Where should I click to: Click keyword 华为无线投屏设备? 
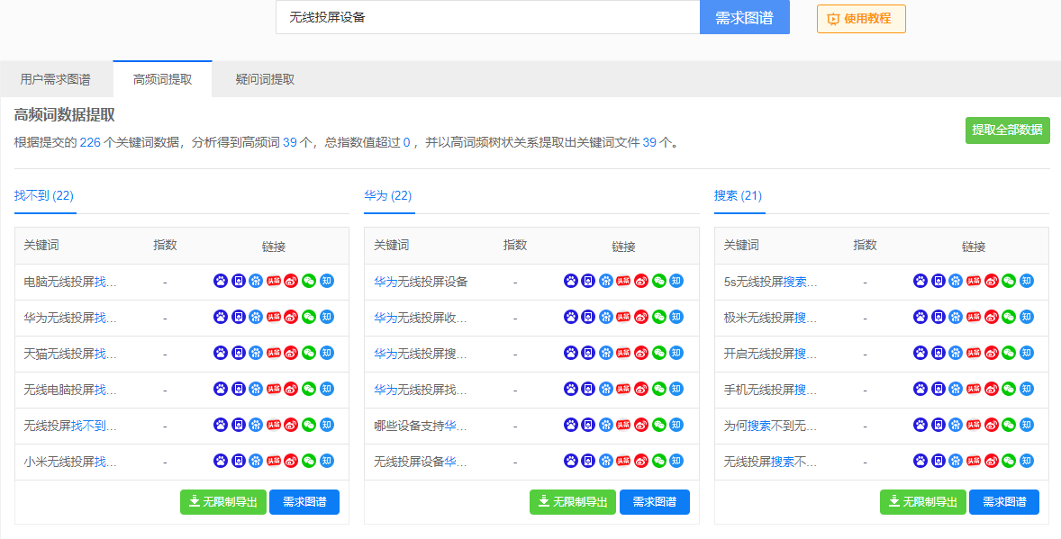(x=421, y=282)
